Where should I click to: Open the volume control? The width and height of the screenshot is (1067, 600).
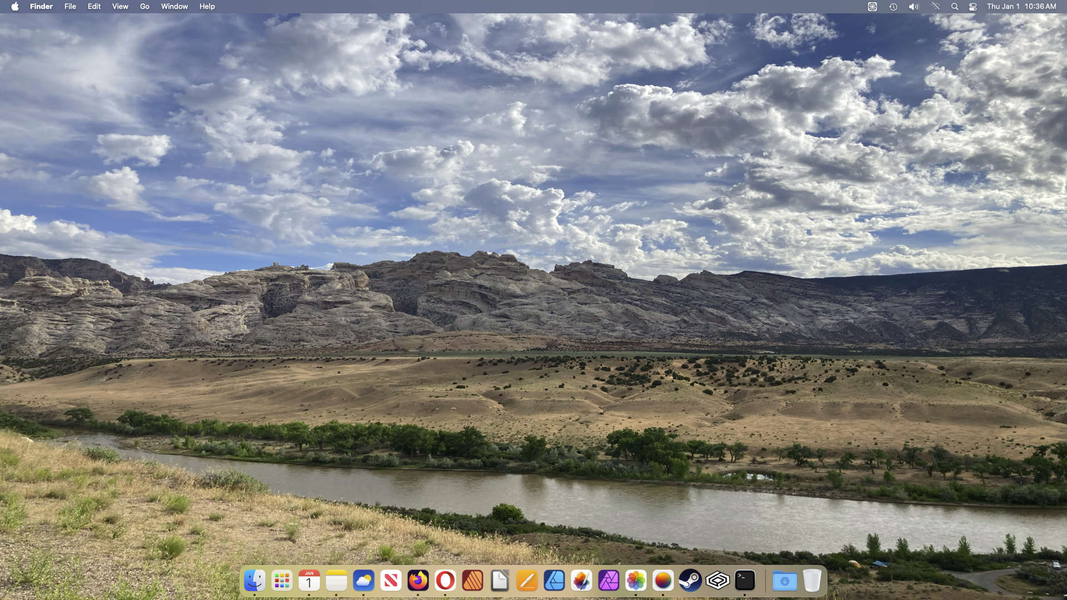914,7
